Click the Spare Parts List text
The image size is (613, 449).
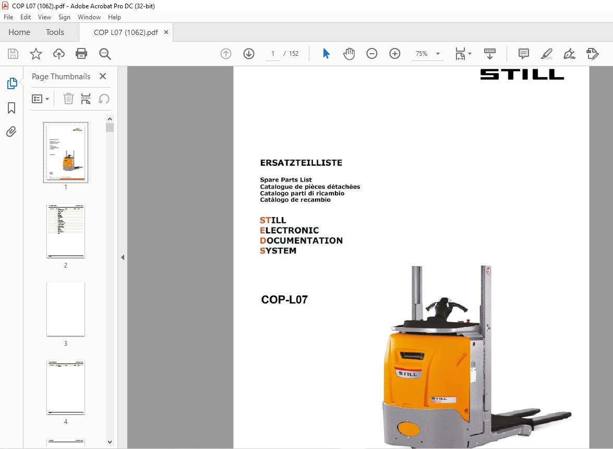pos(286,180)
